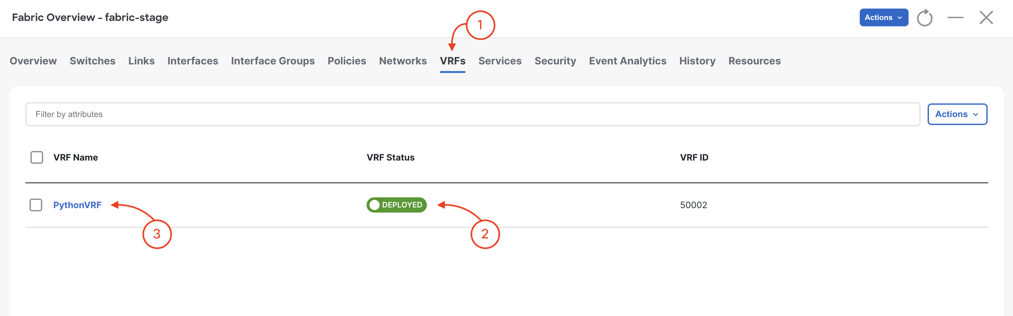This screenshot has height=316, width=1013.
Task: Select all VRFs with header checkbox
Action: 36,158
